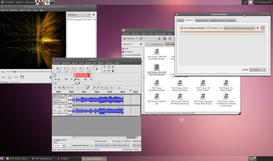Switch to 'Asetukset' tab in volume control
The image size is (273, 161).
click(x=231, y=20)
